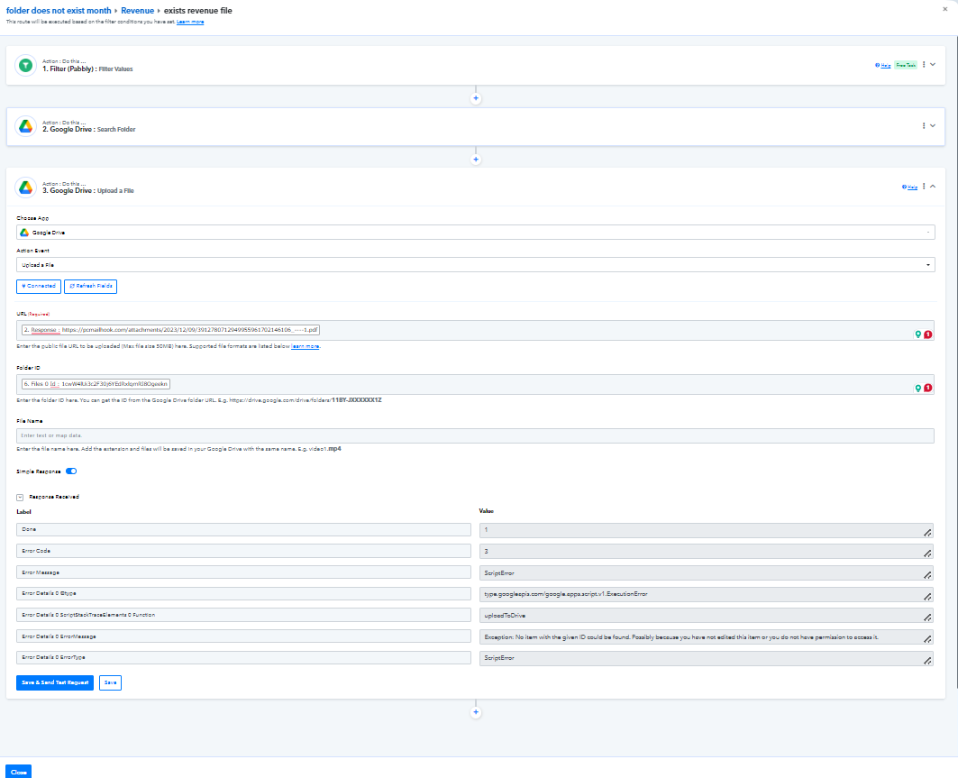Open 'folder does not exist month' breadcrumb
This screenshot has height=778, width=958.
tap(59, 10)
